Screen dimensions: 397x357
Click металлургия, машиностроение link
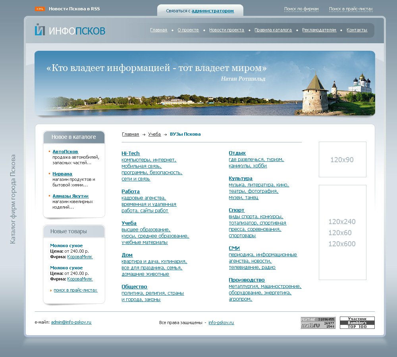coord(265,286)
